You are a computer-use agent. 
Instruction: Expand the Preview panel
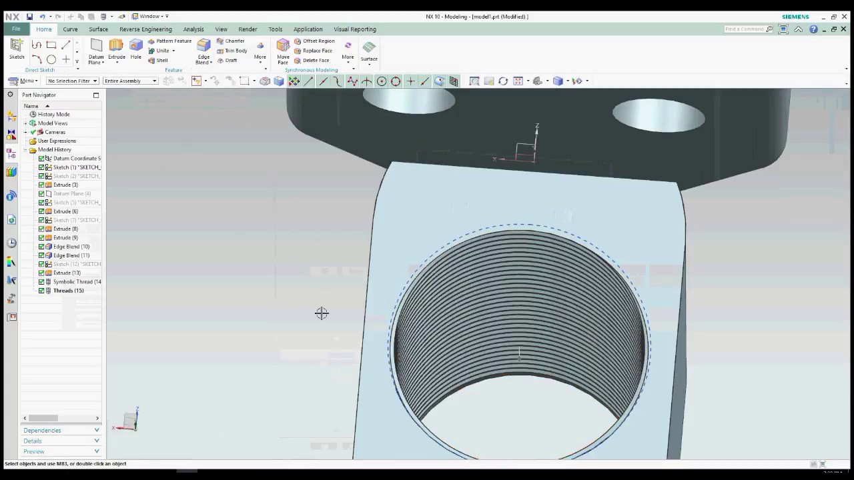tap(61, 451)
